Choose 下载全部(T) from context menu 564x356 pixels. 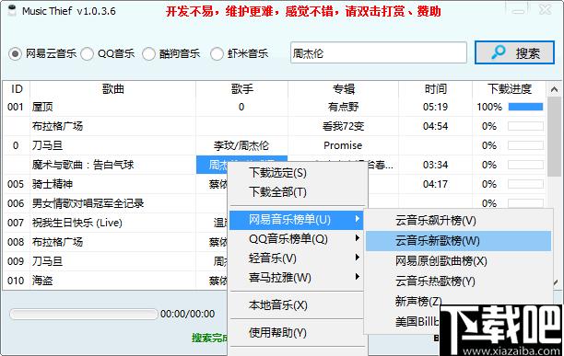[x=277, y=192]
